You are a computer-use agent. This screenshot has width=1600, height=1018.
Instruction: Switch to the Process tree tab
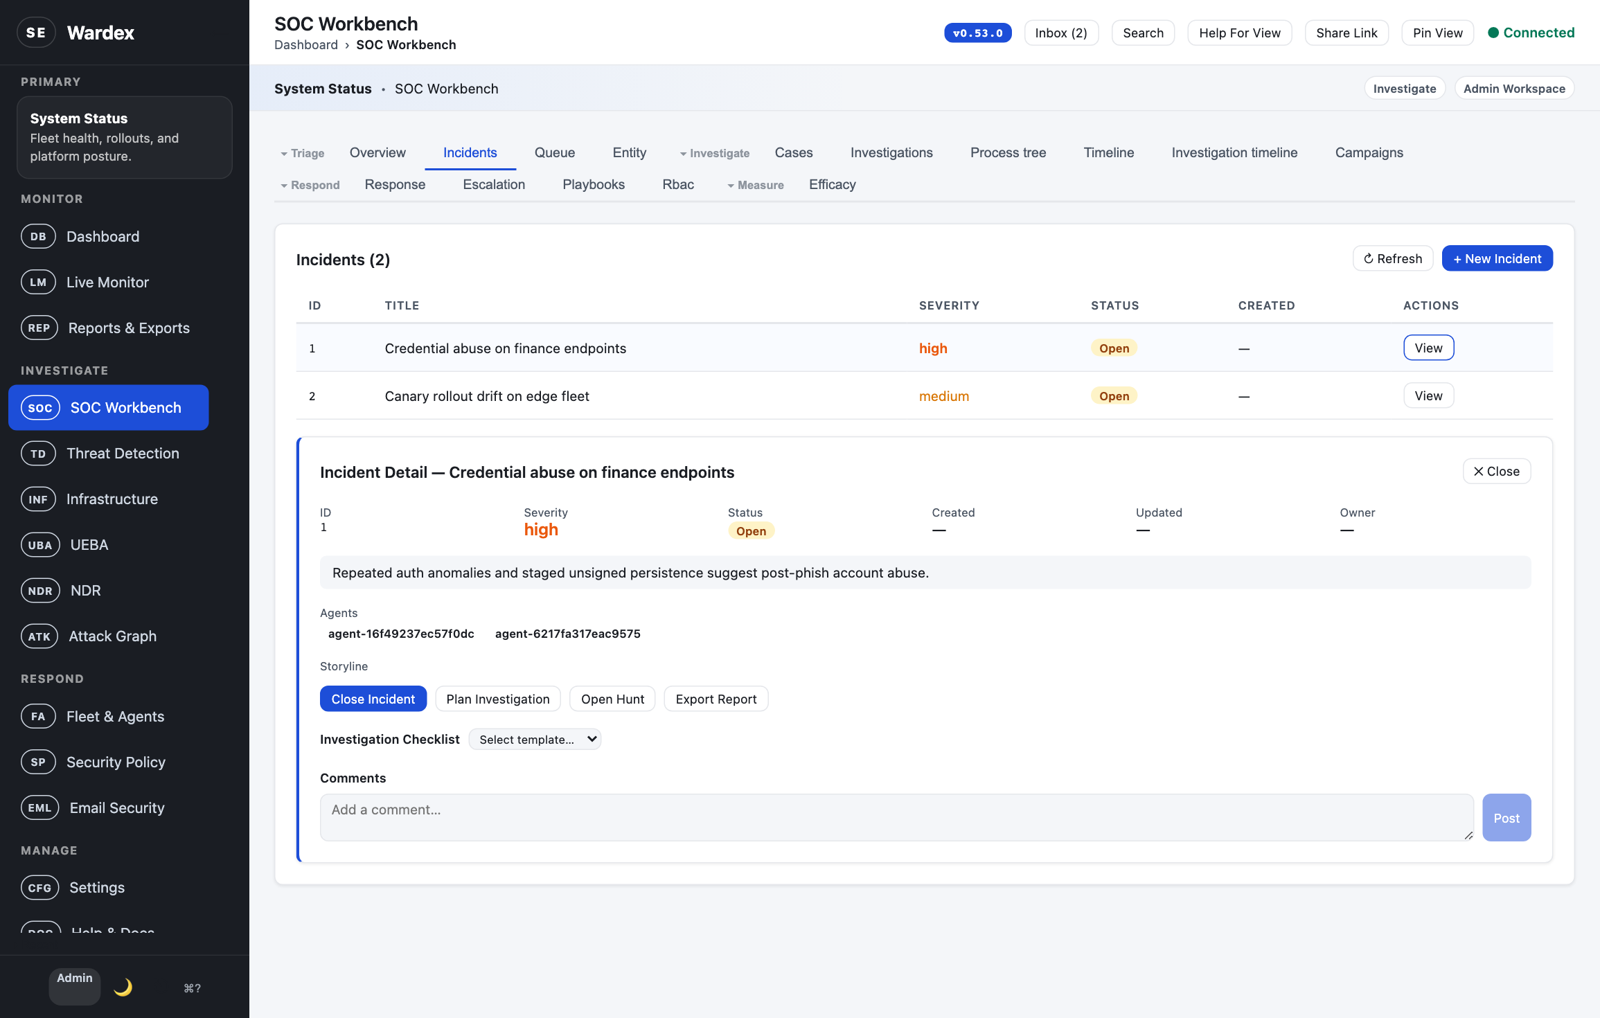(1008, 152)
